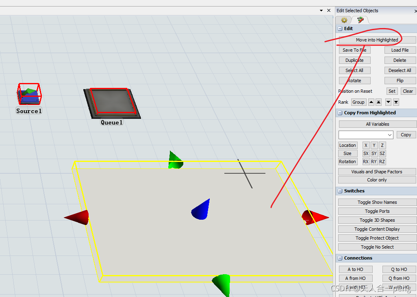Click Move into Highlighted button

pos(377,40)
